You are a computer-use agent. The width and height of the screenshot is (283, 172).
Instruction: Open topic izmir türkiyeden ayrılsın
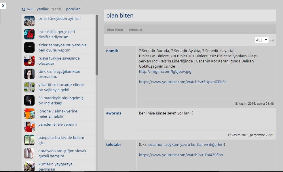tap(59, 18)
